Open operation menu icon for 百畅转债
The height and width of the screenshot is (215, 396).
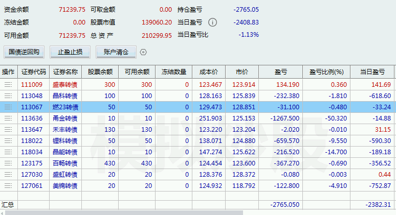pyautogui.click(x=8, y=163)
